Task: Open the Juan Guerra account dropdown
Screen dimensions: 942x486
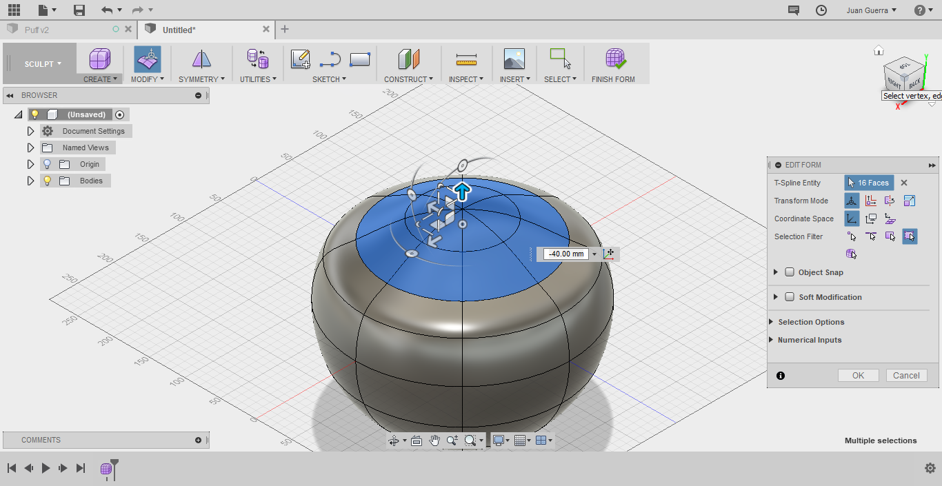Action: [872, 10]
